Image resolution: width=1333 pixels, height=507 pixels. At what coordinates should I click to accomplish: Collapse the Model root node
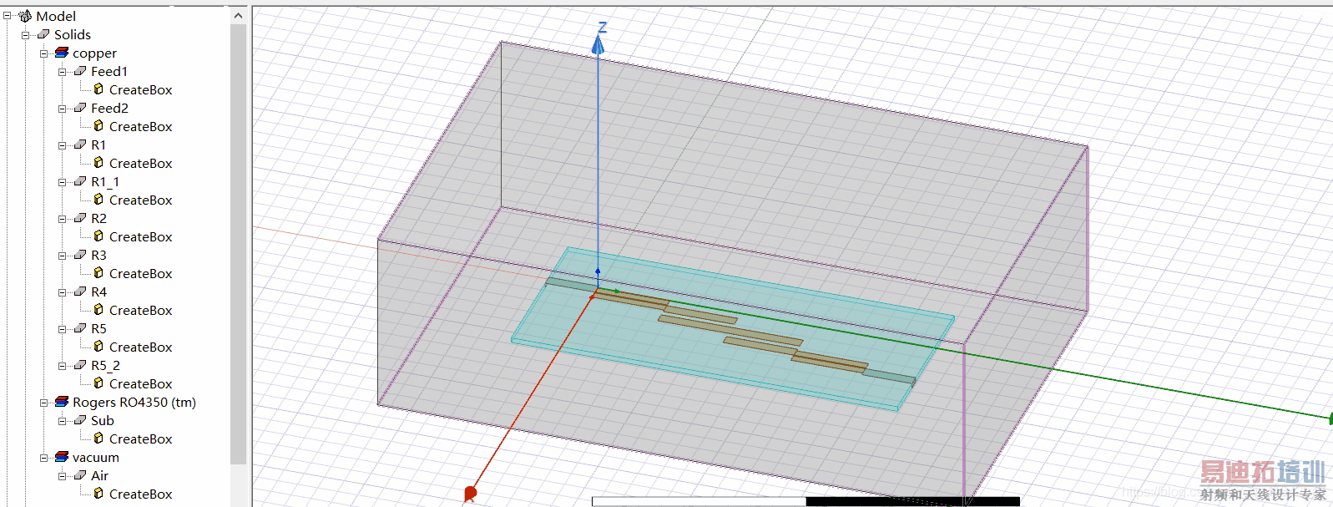point(7,16)
